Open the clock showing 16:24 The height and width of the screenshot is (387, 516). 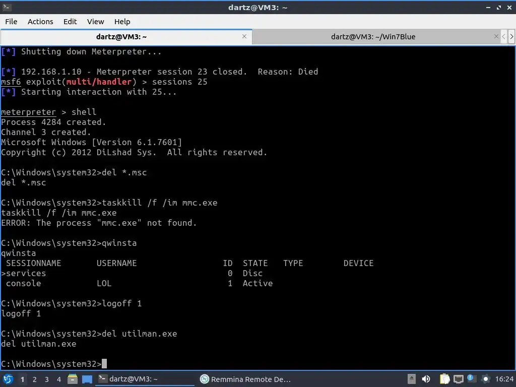click(x=504, y=379)
